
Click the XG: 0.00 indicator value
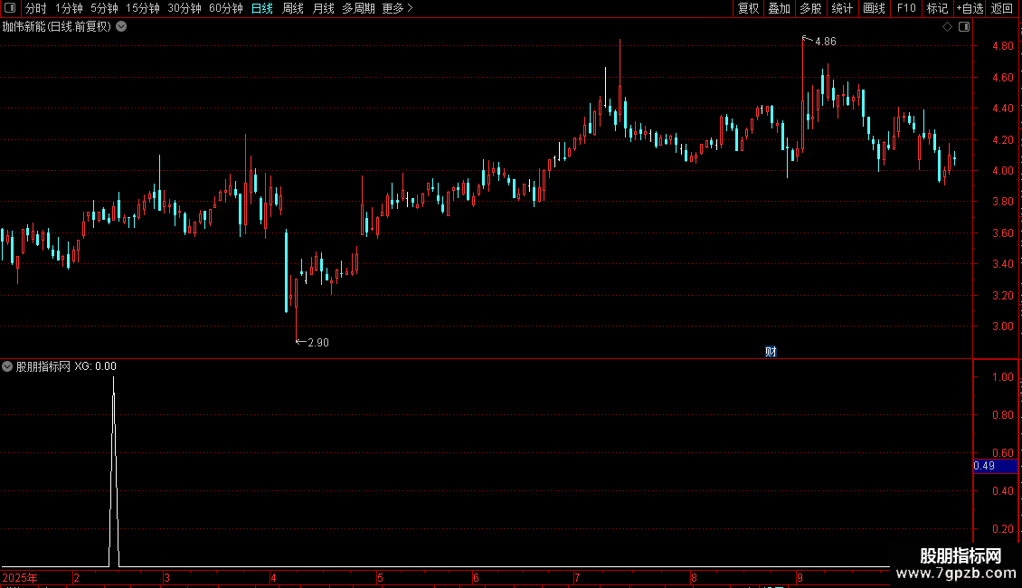[x=95, y=366]
